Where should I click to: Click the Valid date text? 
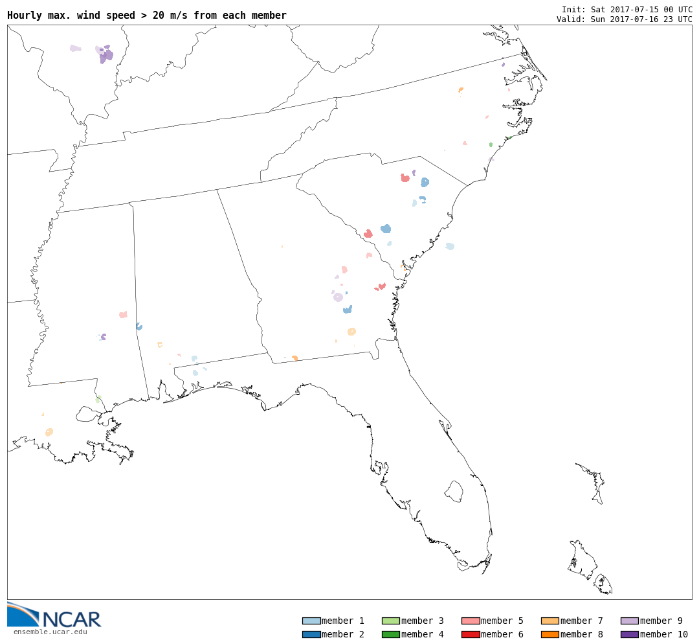pos(624,19)
